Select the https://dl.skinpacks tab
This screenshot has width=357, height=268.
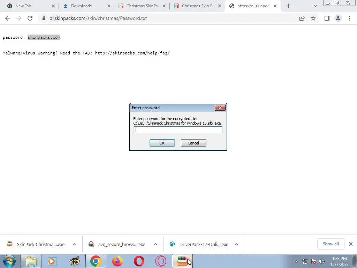click(x=253, y=6)
